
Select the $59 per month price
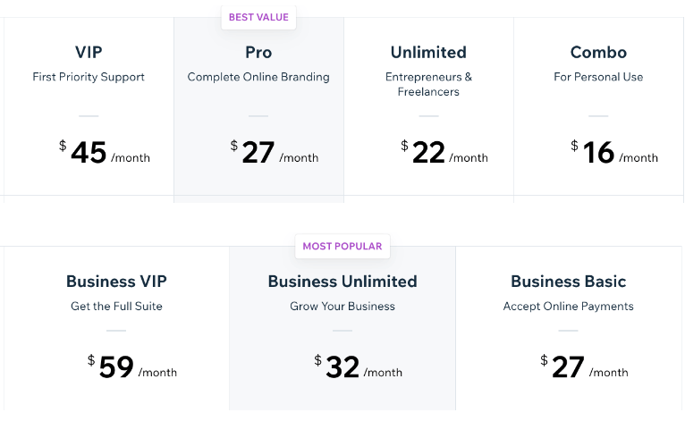click(x=131, y=367)
